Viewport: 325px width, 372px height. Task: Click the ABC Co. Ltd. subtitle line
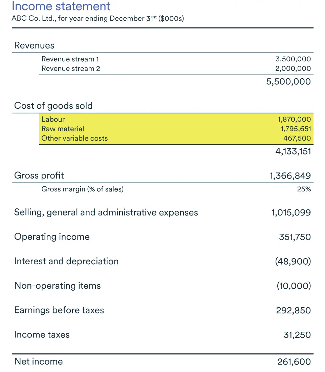coord(97,19)
